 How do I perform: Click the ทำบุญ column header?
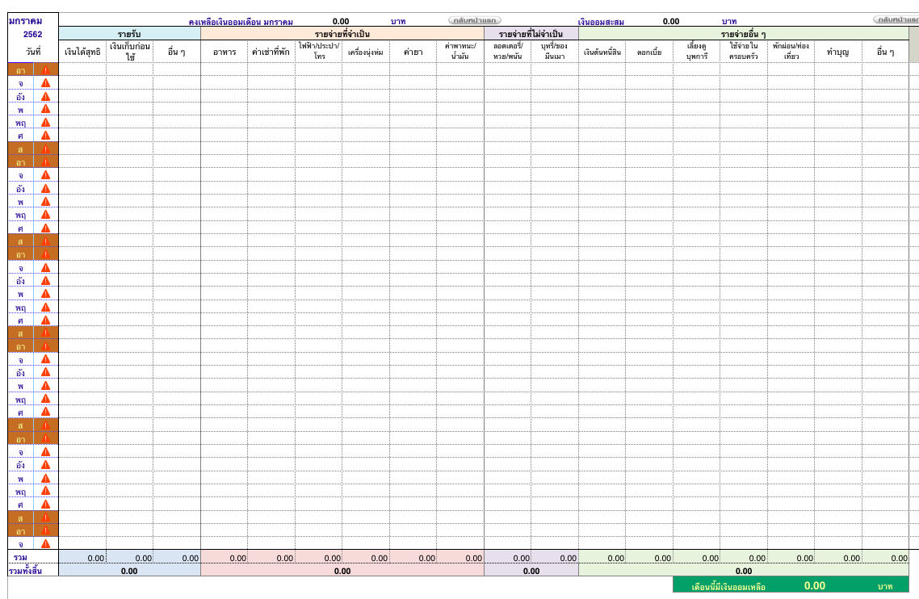tap(837, 52)
